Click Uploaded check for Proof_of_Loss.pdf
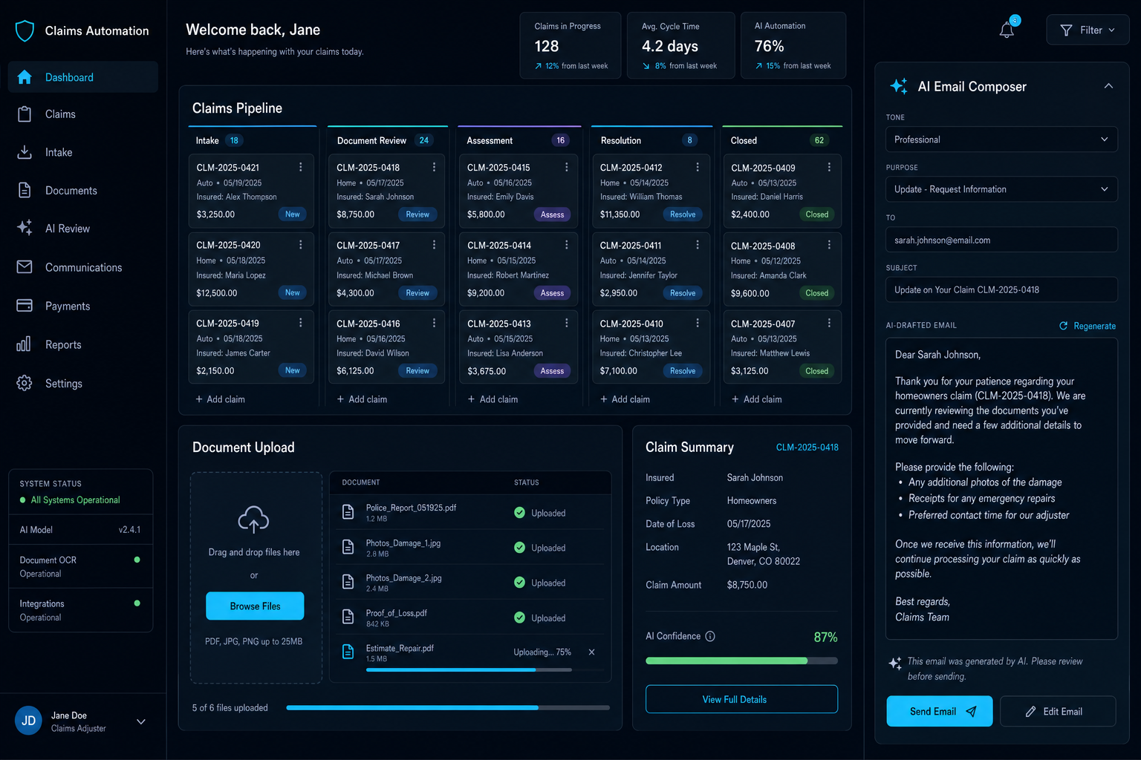Image resolution: width=1141 pixels, height=760 pixels. 519,617
